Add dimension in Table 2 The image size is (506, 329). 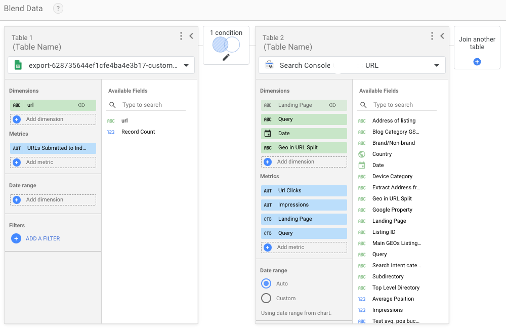coord(304,162)
